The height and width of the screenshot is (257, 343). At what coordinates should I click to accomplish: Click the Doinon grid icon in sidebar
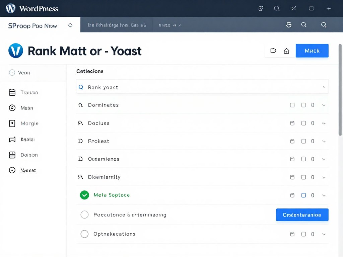click(x=12, y=155)
